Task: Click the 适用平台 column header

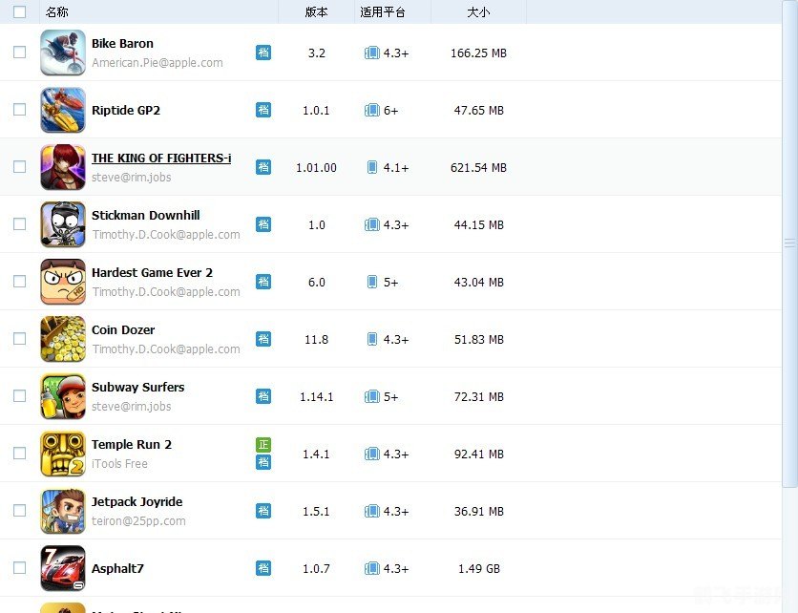Action: pyautogui.click(x=383, y=12)
